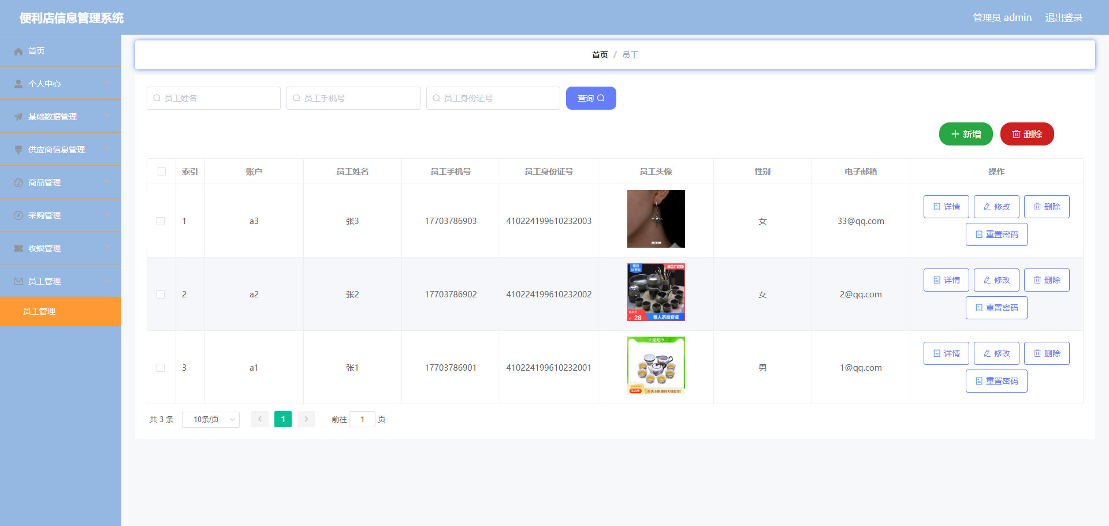Expand the 收银管理 menu chevron

107,248
